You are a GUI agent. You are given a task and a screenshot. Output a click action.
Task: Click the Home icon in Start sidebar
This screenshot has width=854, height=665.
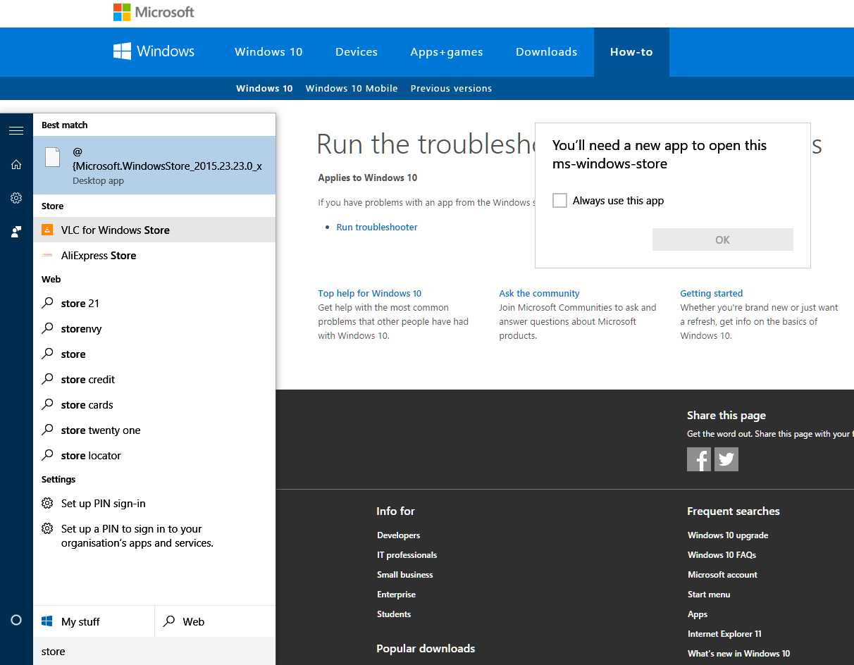coord(16,164)
